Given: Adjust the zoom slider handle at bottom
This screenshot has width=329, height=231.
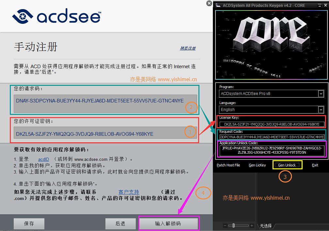Looking at the screenshot, I should (x=233, y=226).
